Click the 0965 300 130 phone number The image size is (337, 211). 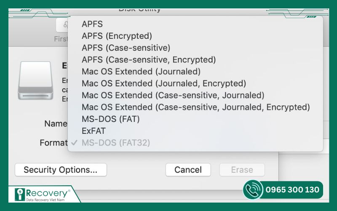[292, 189]
